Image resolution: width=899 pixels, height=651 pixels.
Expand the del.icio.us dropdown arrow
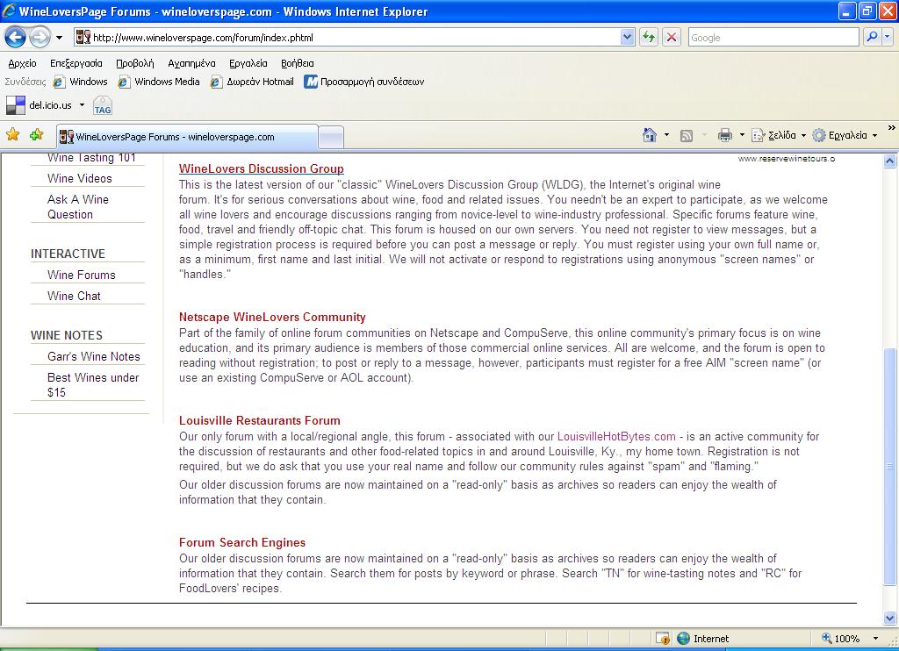82,105
